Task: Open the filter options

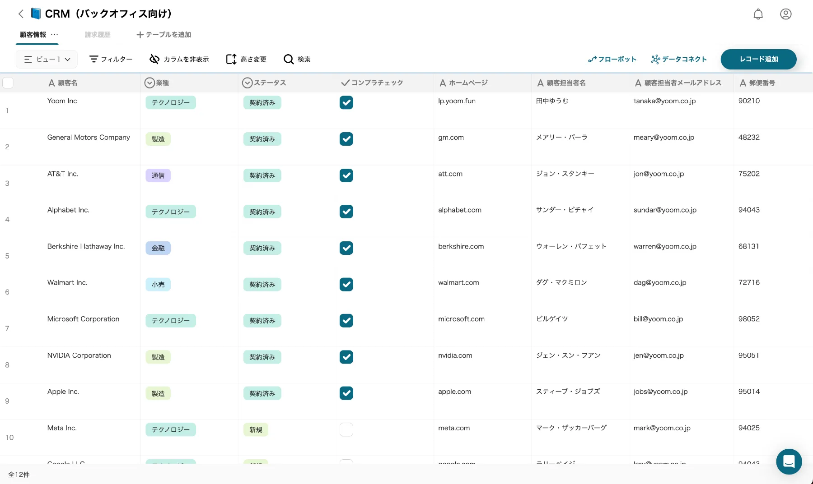Action: coord(110,59)
